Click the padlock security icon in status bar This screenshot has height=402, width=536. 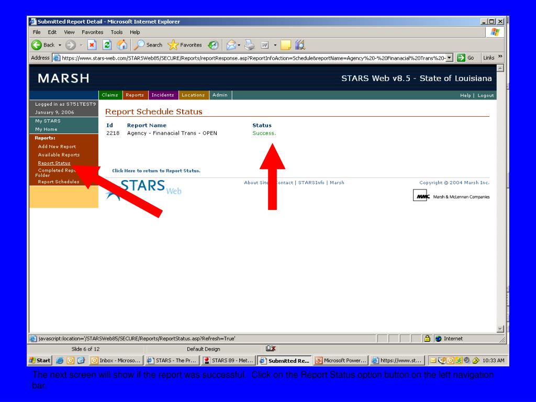click(427, 339)
